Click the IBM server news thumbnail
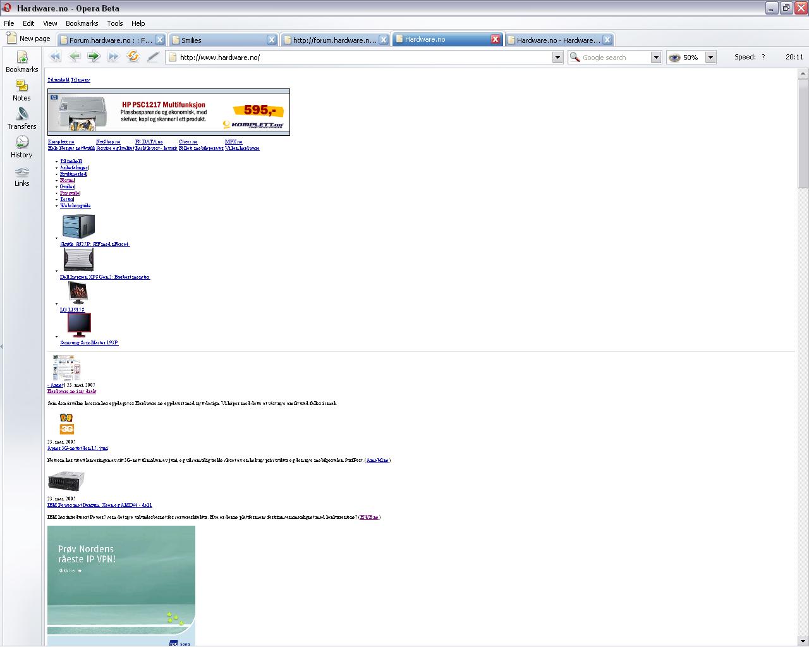Screen dimensions: 809x647 66,481
